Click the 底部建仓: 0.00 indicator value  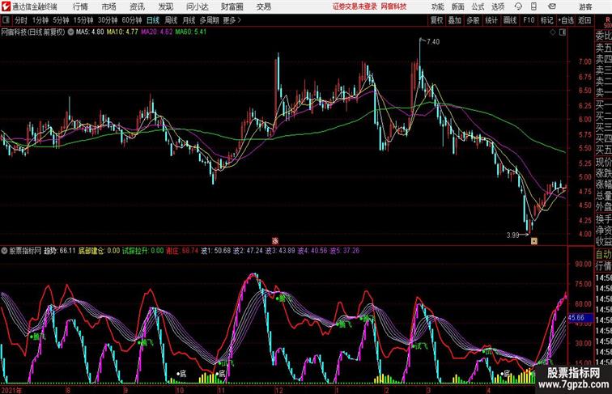[x=99, y=251]
